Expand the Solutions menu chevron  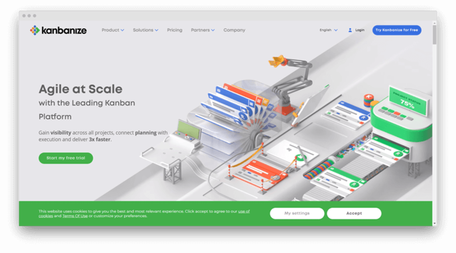tap(156, 30)
